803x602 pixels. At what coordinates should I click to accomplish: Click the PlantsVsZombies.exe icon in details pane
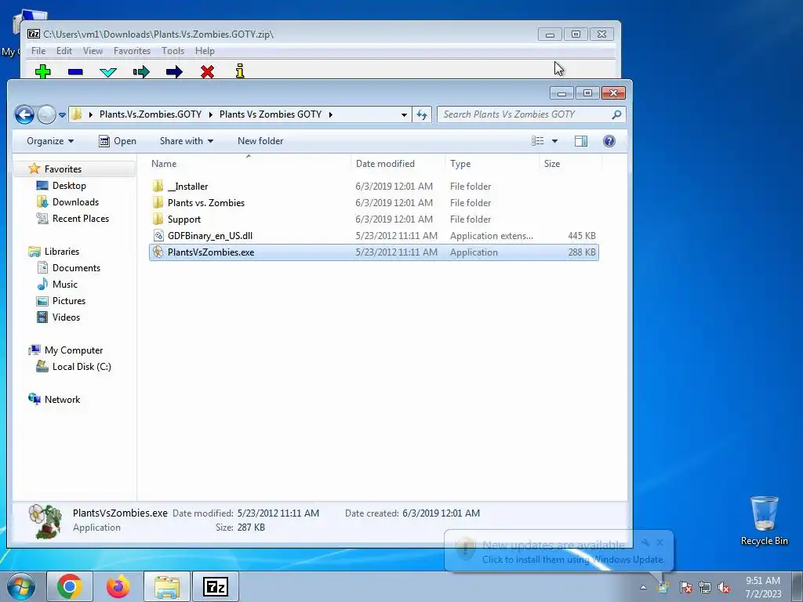coord(45,521)
